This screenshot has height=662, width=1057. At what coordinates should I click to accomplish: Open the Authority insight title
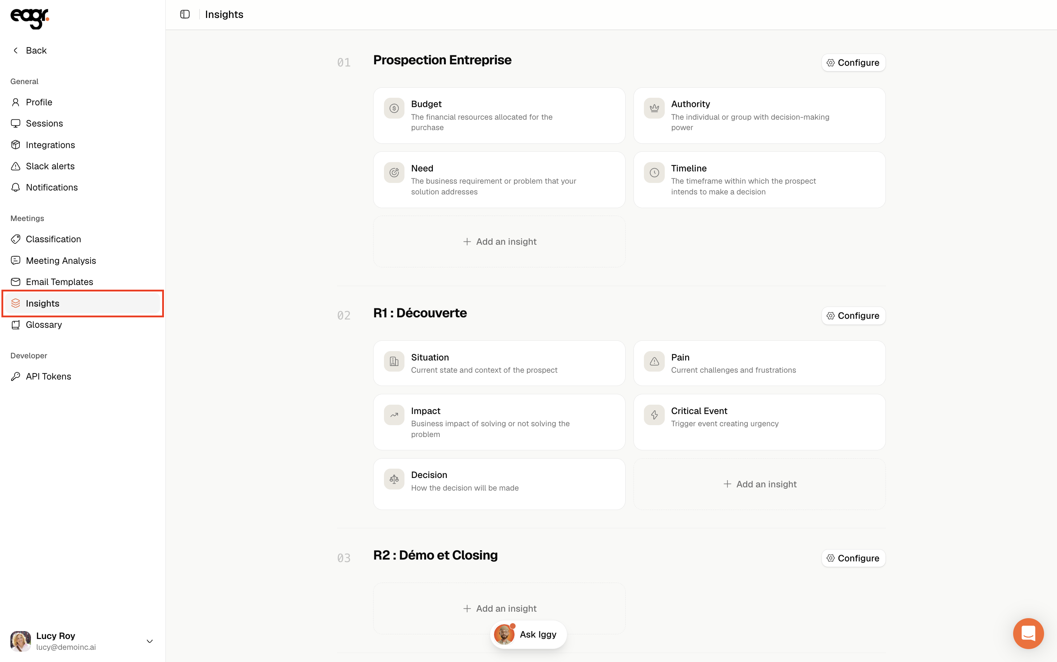click(691, 104)
